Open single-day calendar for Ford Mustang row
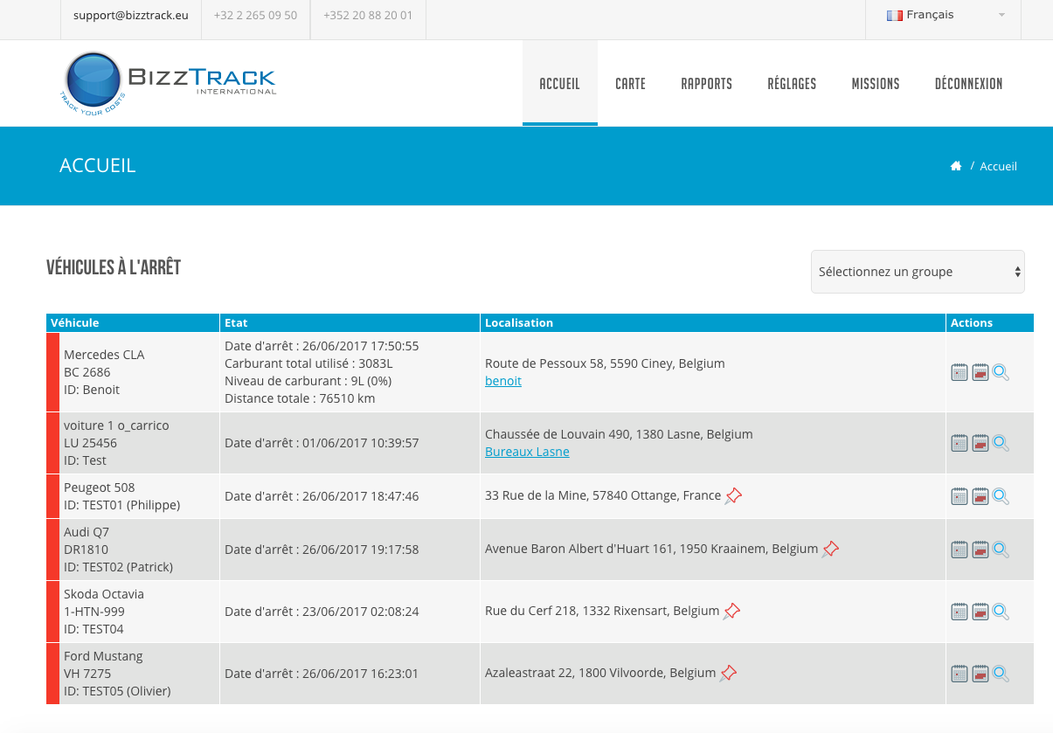Viewport: 1053px width, 733px height. [x=959, y=674]
